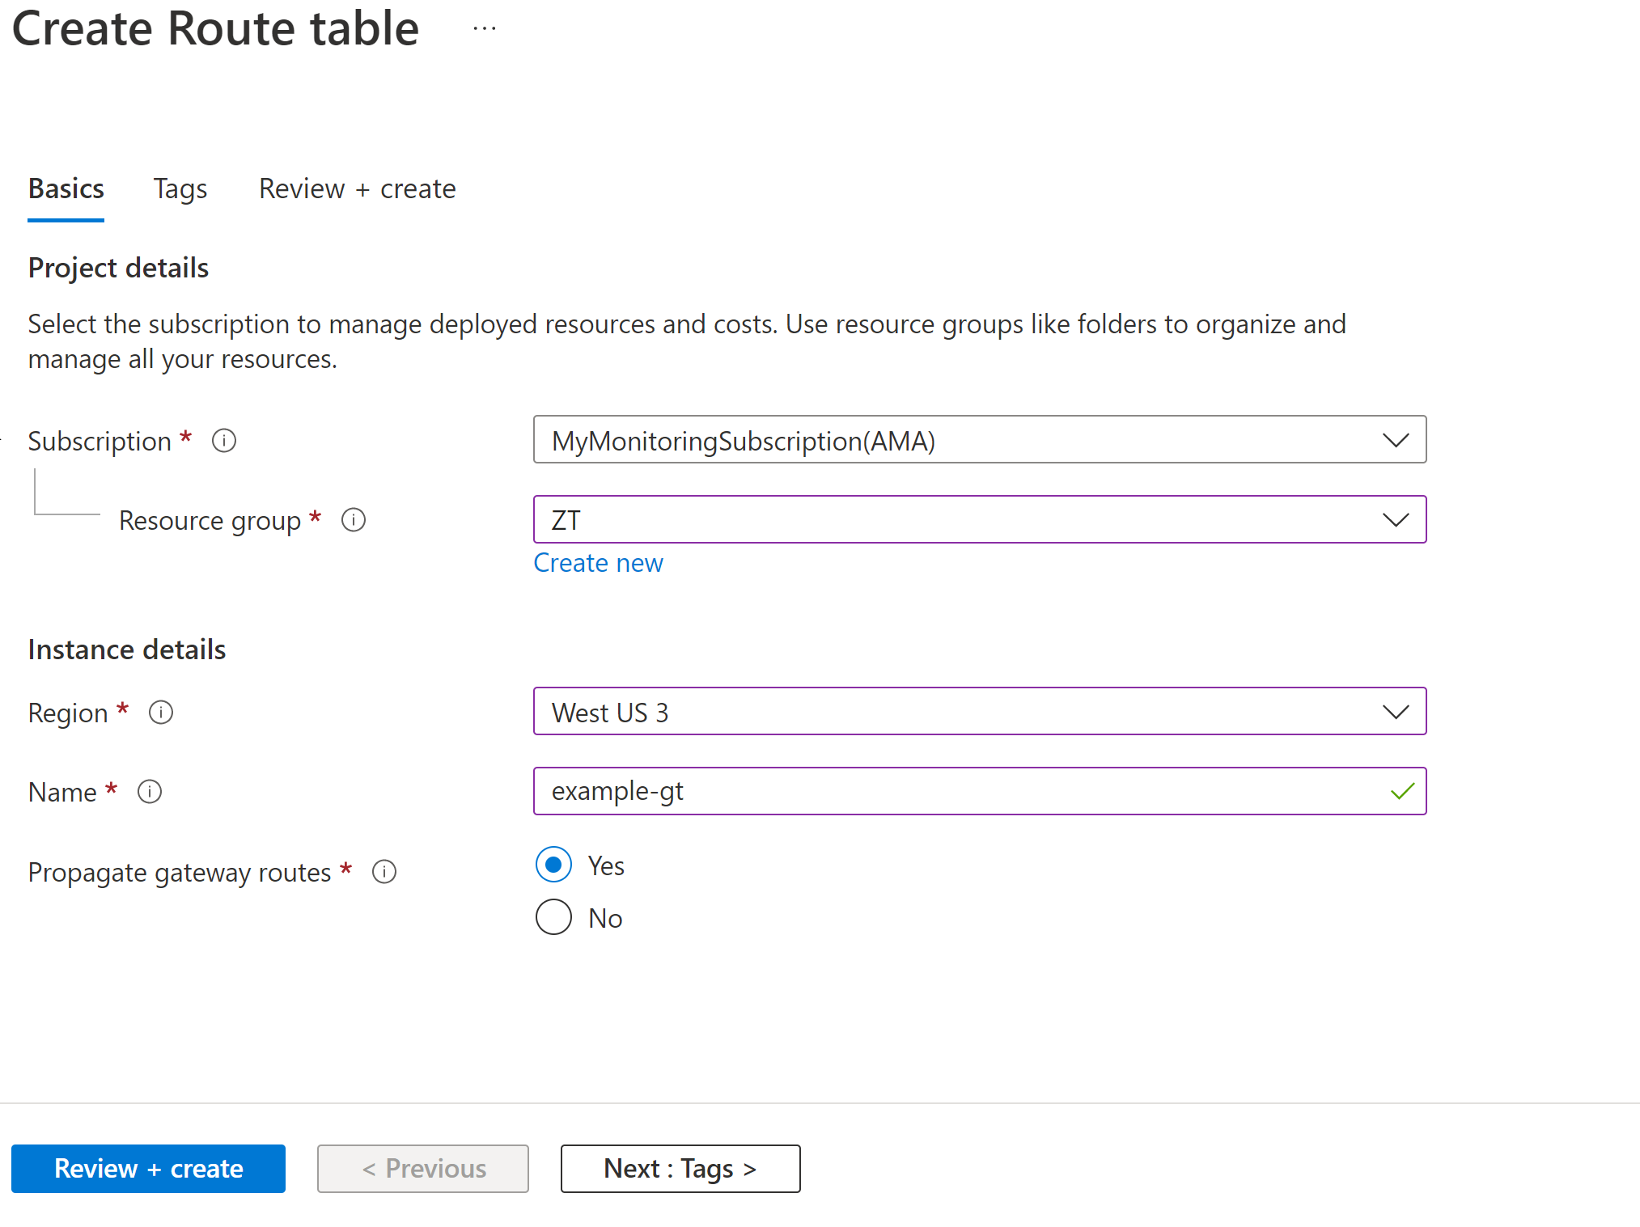Select No for Propagate gateway routes
Viewport: 1640px width, 1227px height.
[x=553, y=917]
